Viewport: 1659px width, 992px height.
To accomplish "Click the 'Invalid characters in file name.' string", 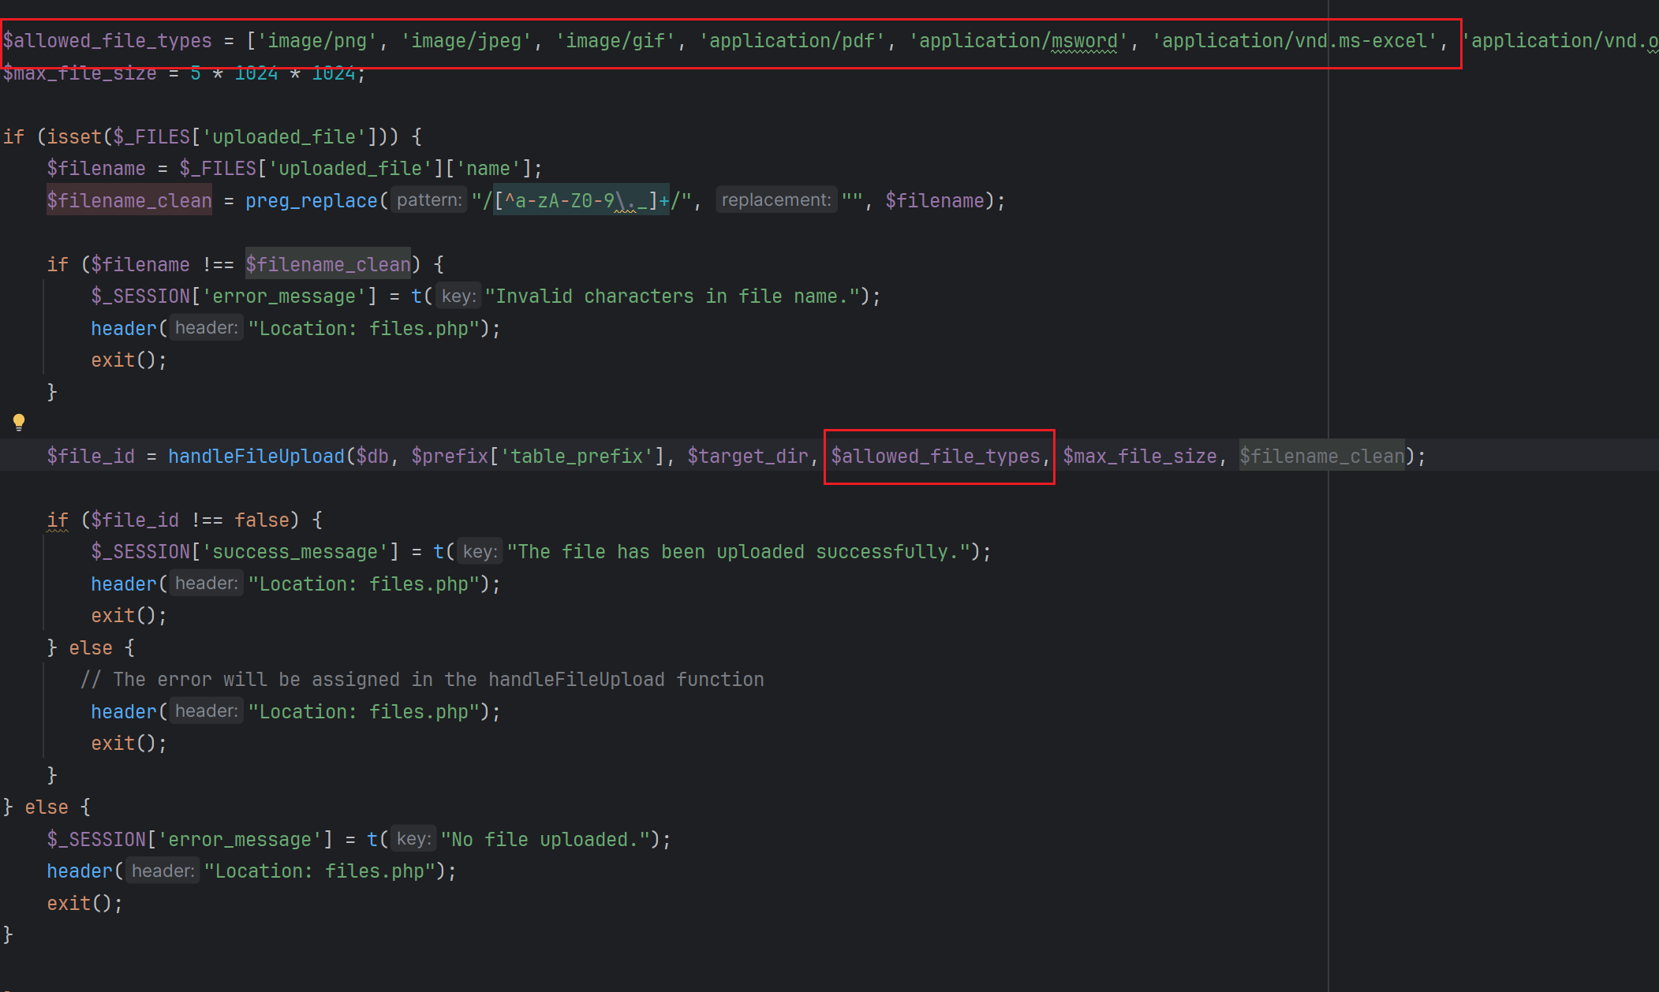I will pos(671,296).
